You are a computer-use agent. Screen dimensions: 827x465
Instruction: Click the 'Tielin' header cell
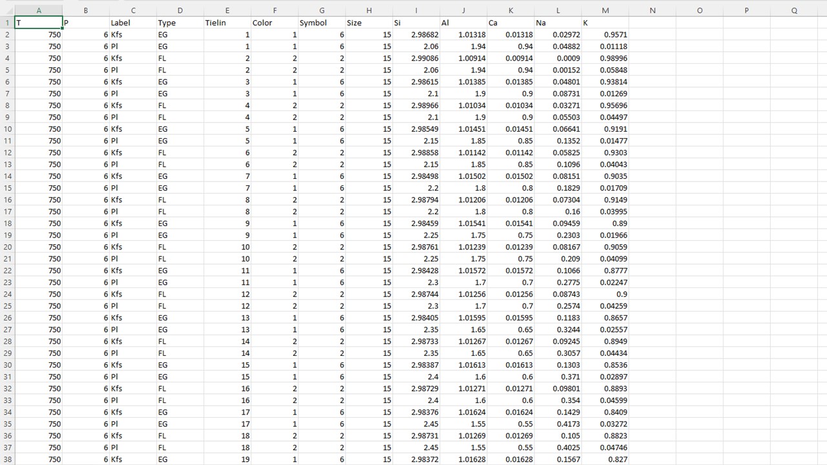pos(227,23)
